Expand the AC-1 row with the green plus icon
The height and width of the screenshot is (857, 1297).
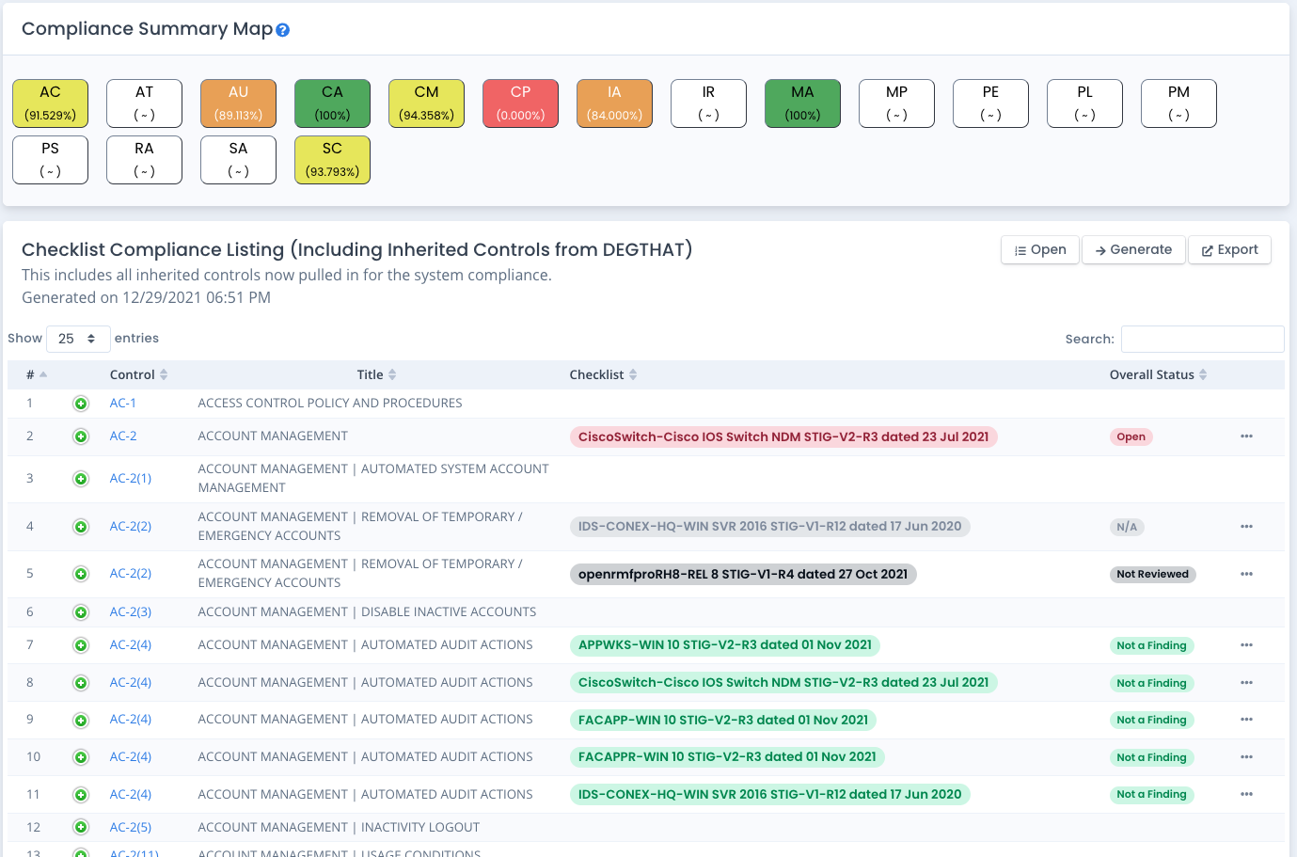(x=80, y=403)
